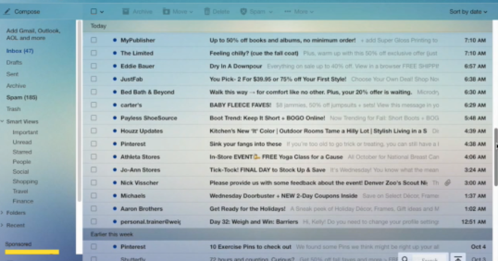Click the blue dot beside carter's
This screenshot has width=498, height=261.
point(114,105)
